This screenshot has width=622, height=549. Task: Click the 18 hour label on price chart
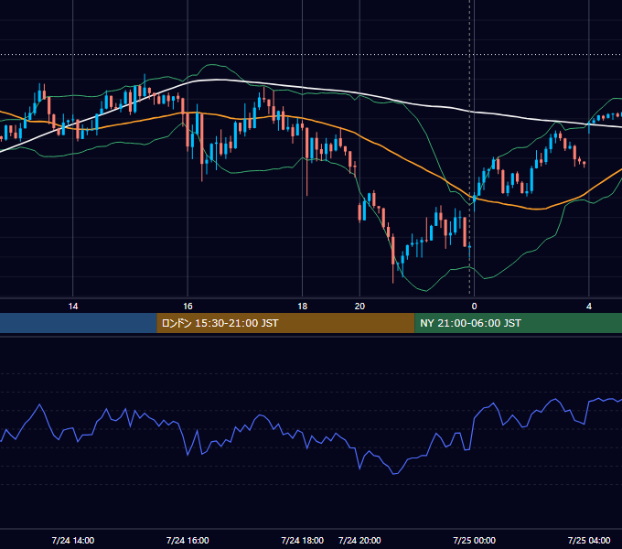coord(302,307)
